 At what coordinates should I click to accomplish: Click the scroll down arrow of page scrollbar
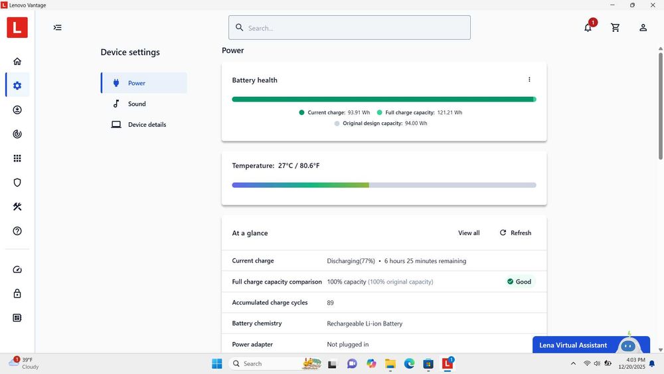(660, 350)
